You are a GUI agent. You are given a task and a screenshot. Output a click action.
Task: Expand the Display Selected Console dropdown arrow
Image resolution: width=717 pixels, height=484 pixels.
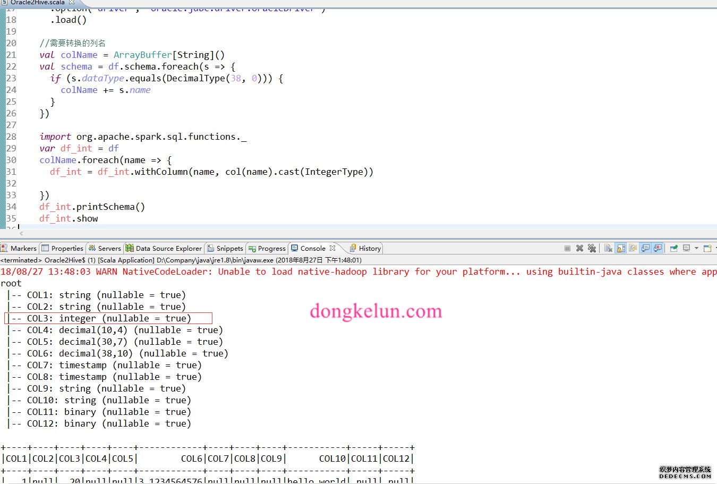coord(696,248)
